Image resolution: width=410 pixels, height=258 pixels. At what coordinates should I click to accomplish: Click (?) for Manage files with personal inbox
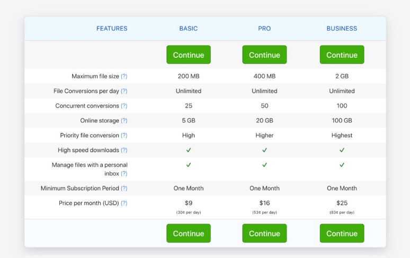124,173
